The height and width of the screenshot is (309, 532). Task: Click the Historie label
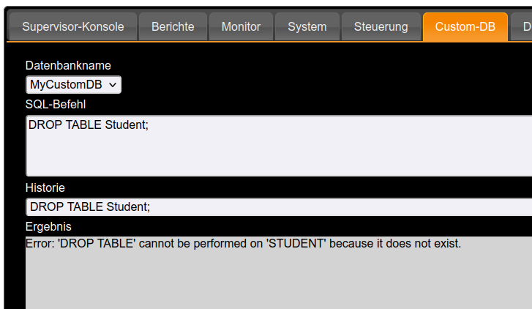coord(45,187)
